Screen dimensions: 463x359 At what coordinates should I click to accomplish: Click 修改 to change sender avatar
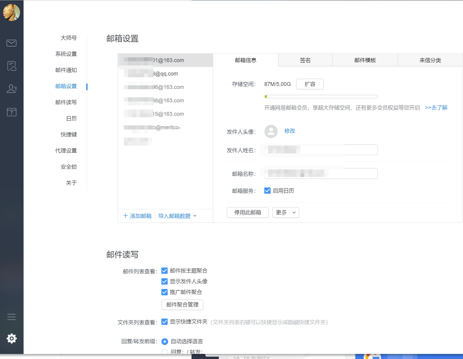click(x=290, y=131)
